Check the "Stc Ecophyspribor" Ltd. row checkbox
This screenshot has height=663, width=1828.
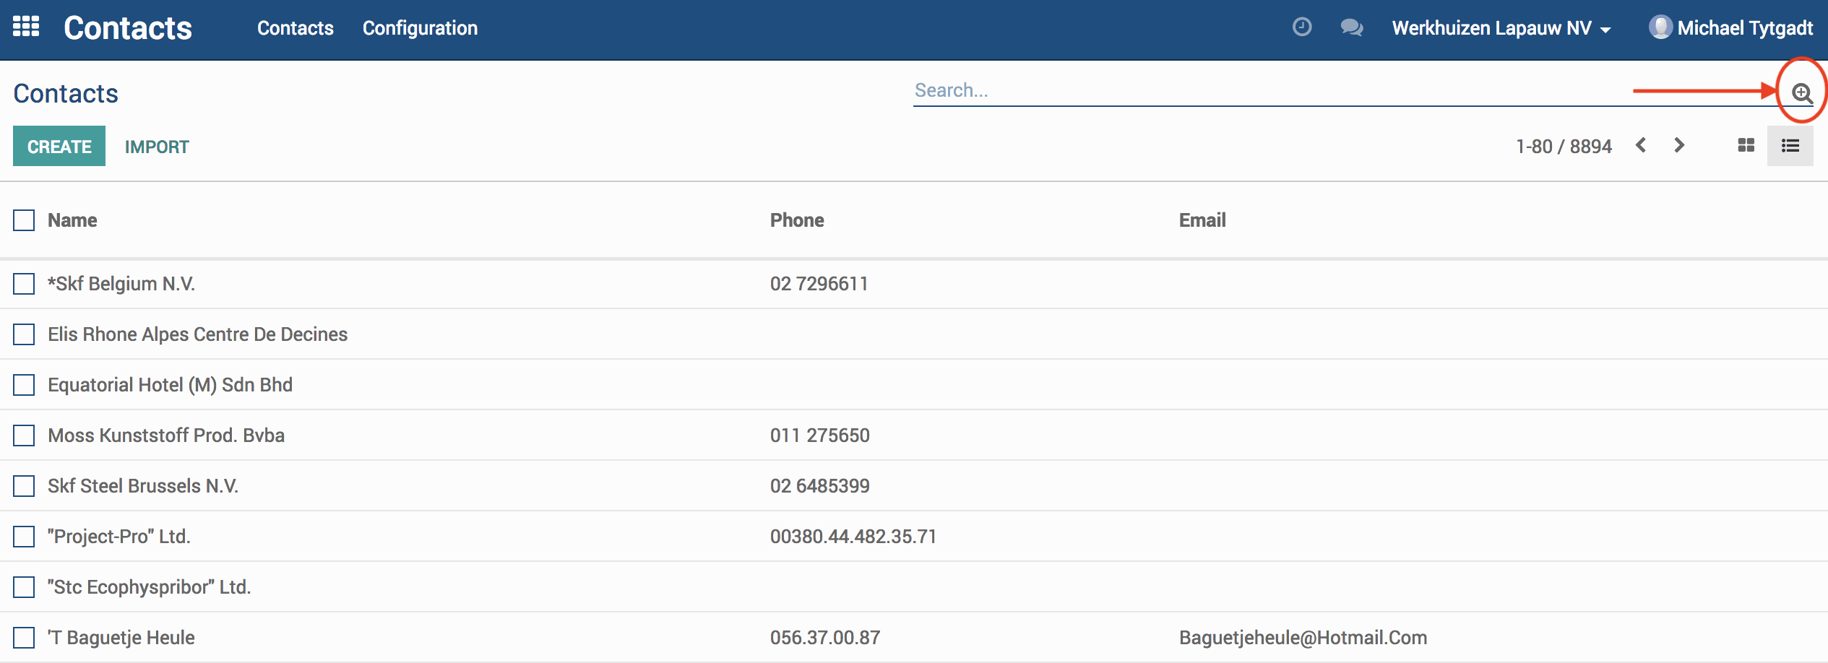(24, 587)
